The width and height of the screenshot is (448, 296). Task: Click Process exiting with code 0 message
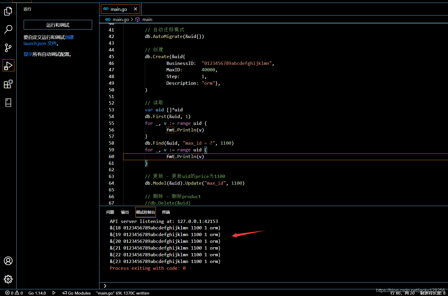coord(148,268)
